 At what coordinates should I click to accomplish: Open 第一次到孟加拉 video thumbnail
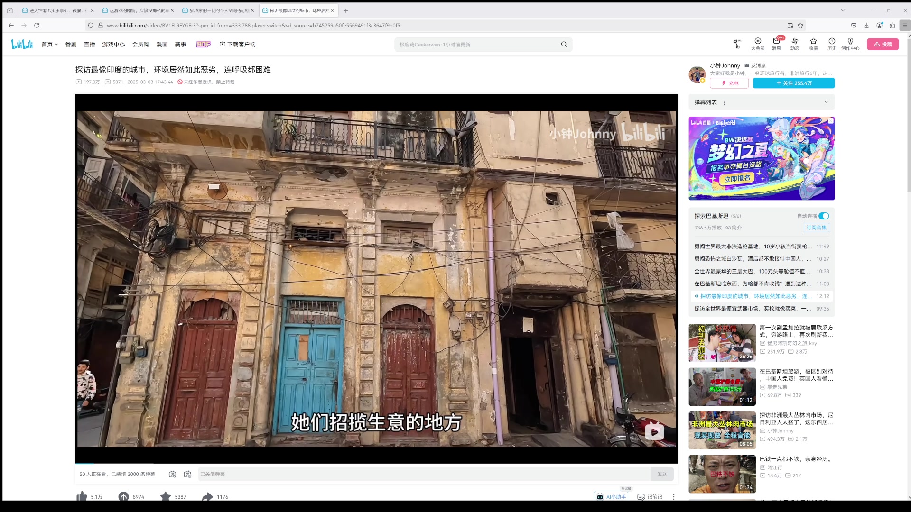722,343
